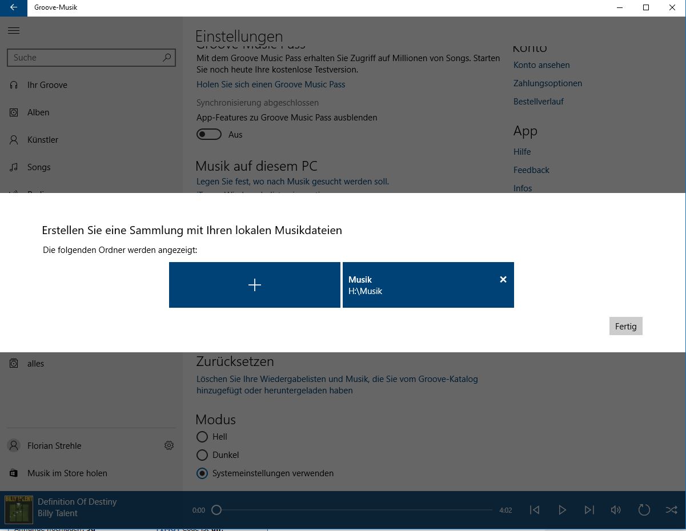Click the playlist icon beside alles
The image size is (686, 531).
tap(14, 363)
